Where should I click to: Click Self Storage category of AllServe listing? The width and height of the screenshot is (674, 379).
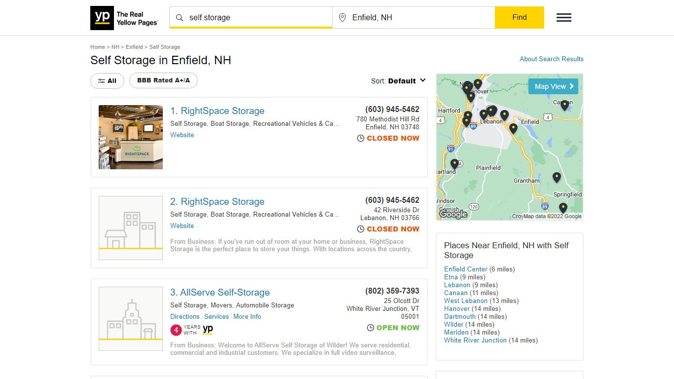pos(188,305)
